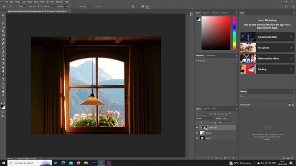This screenshot has width=296, height=166.
Task: Open the View by Type dropdown
Action: pyautogui.click(x=246, y=105)
